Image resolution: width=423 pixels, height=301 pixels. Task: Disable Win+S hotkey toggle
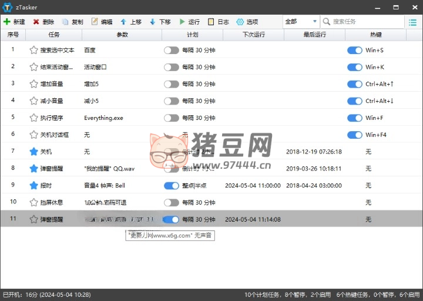click(x=354, y=50)
